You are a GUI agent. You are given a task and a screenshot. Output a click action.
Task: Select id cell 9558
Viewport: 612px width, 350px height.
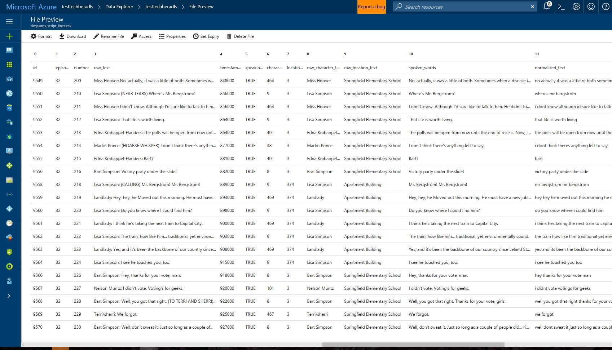click(x=38, y=184)
